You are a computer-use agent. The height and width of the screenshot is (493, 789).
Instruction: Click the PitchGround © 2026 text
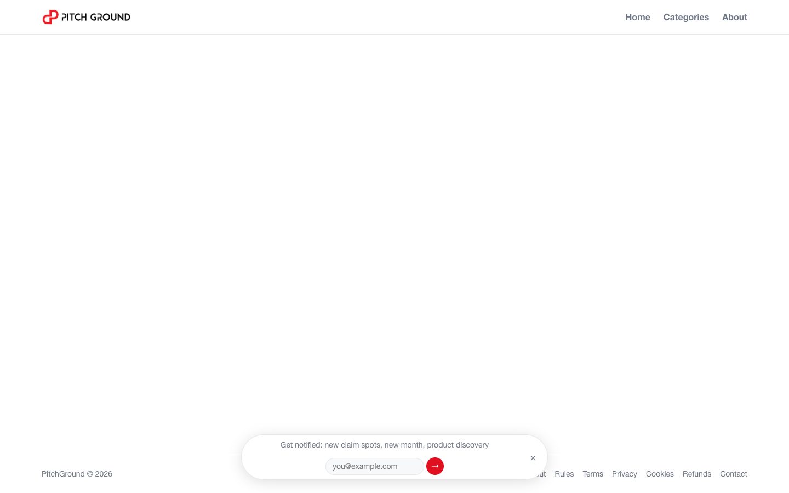[77, 474]
